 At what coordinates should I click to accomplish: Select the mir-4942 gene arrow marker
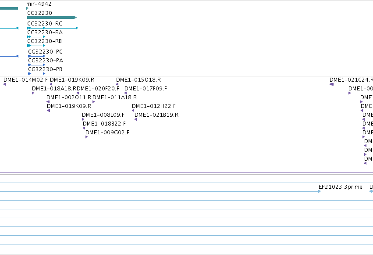pyautogui.click(x=27, y=8)
